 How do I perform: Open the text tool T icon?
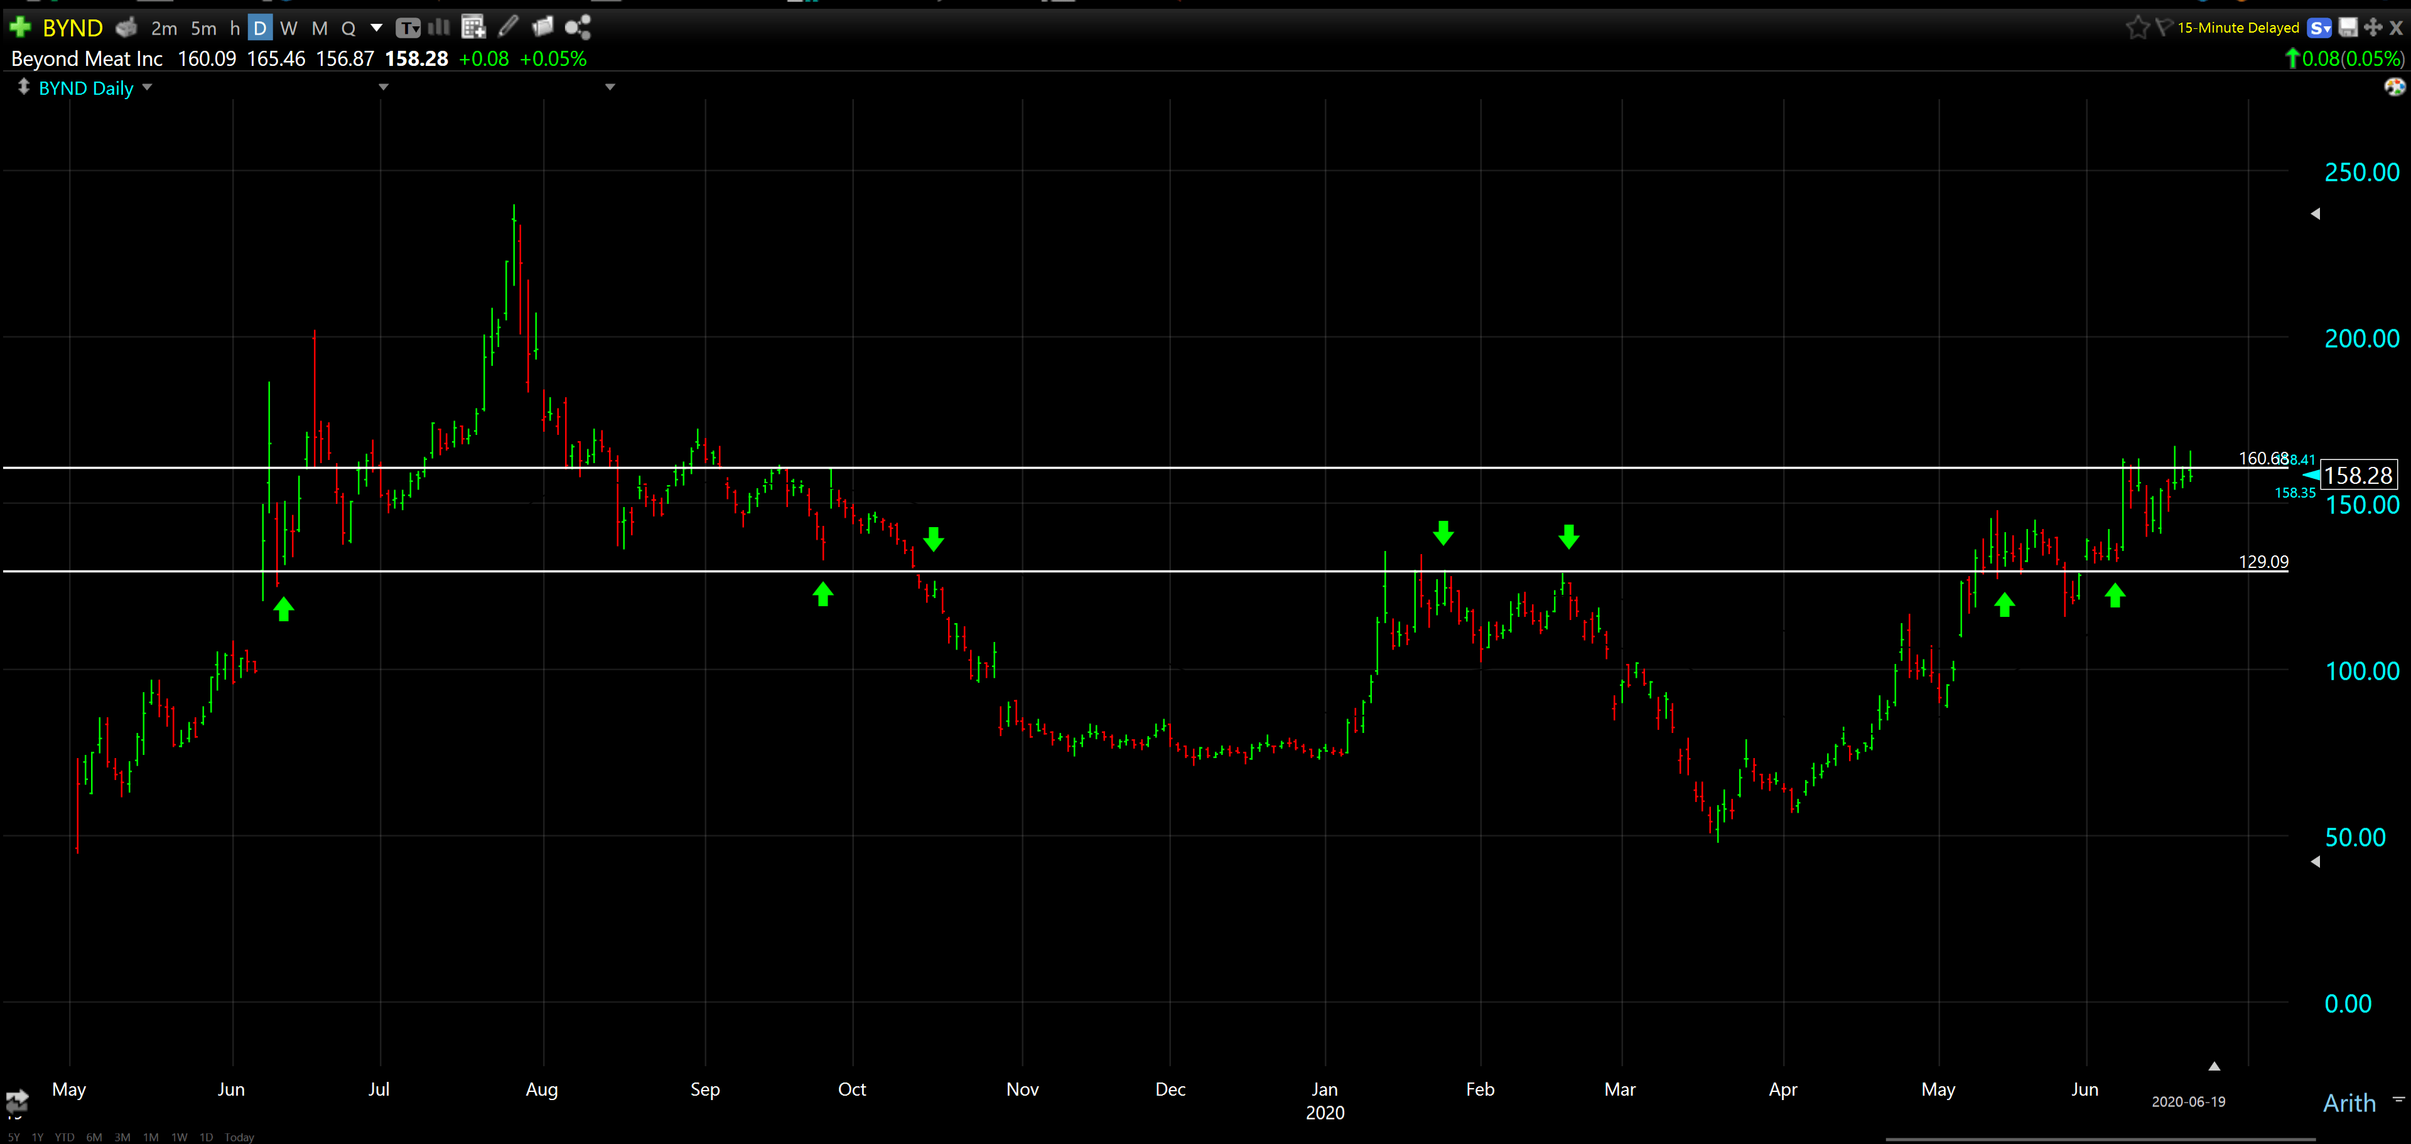[x=408, y=28]
